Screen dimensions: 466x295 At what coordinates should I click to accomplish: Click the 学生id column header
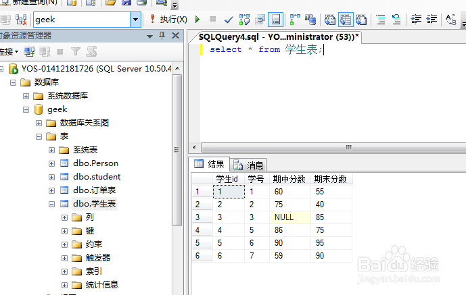click(228, 179)
